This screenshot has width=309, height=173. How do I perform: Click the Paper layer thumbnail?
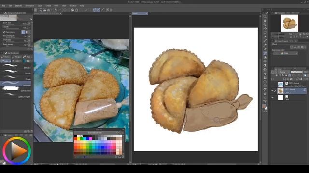click(281, 98)
